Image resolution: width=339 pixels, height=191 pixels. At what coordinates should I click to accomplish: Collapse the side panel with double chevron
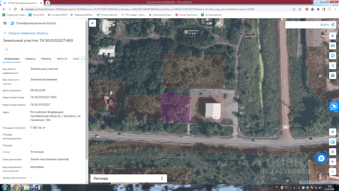92,23
